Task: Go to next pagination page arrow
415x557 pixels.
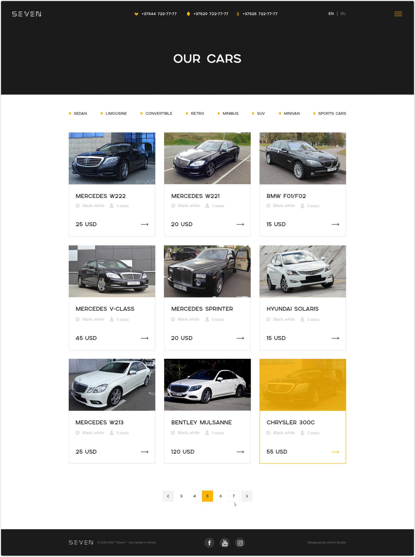Action: click(x=247, y=496)
